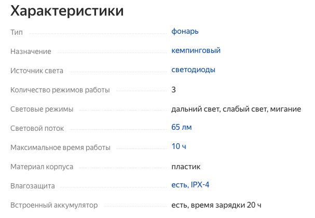Click the 'Максимальное время работы' label

[x=60, y=147]
